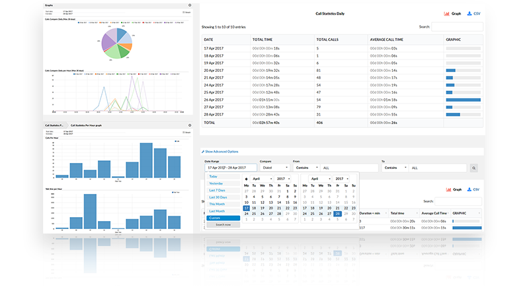Select the Call Statistics Per Hour graph tab
The width and height of the screenshot is (529, 287).
pos(86,125)
